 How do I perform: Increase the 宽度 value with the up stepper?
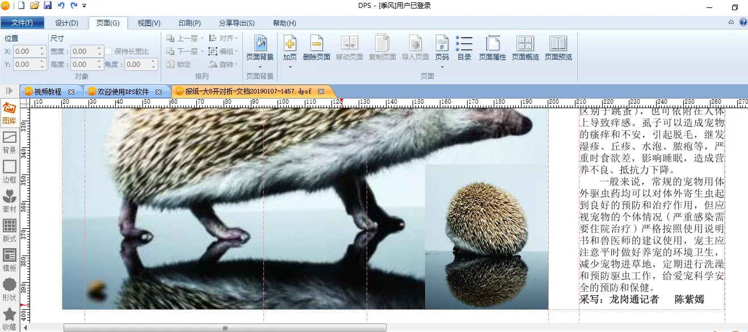click(x=99, y=49)
